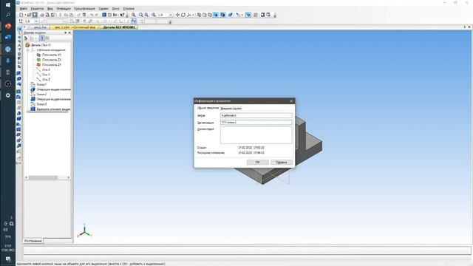Screen dimensions: 473x266
Task: Select Плоскость ZY in the tree
Action: tap(51, 64)
